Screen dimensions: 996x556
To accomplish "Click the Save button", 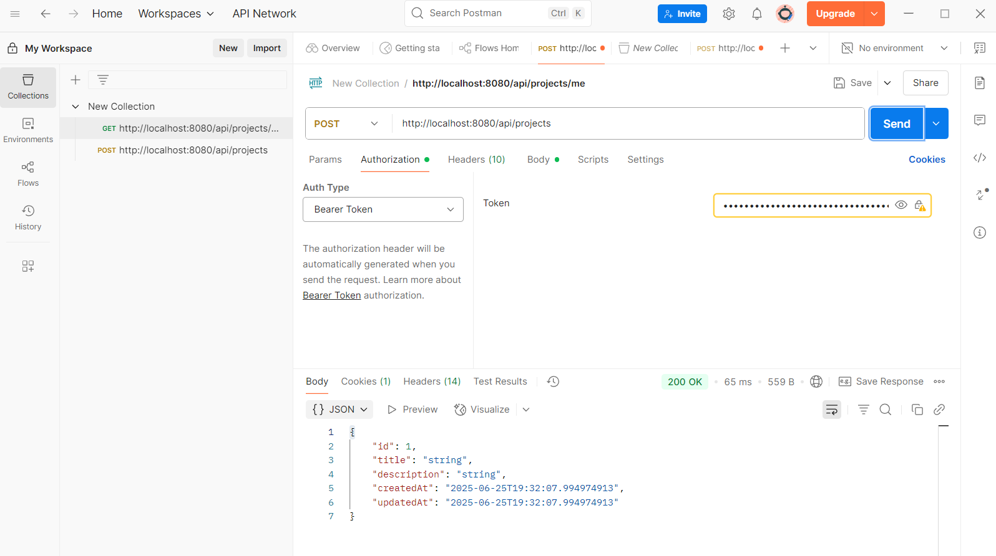I will point(853,83).
